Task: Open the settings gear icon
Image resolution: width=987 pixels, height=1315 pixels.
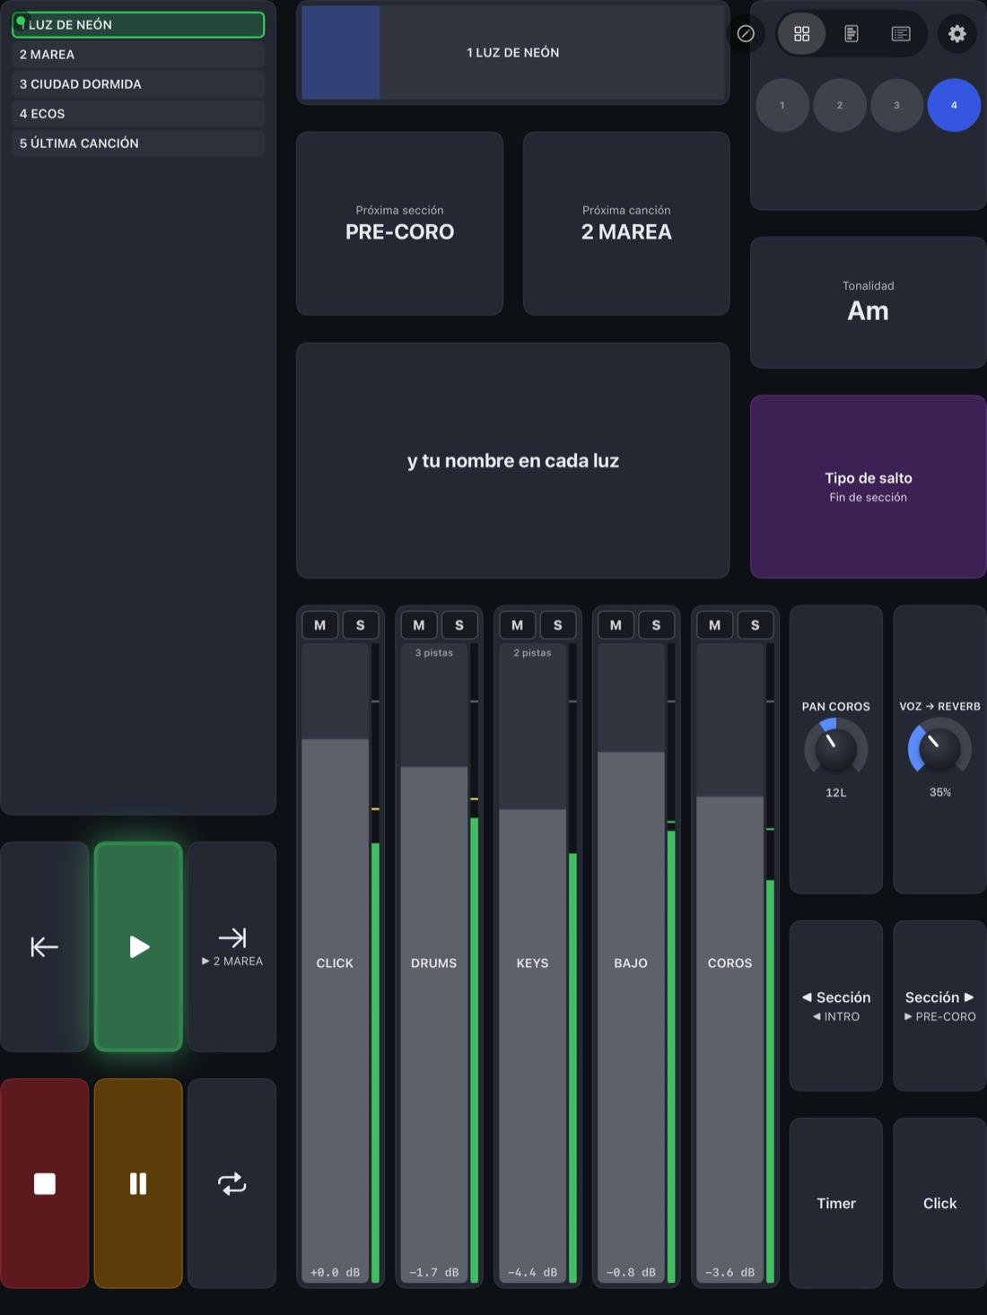Action: coord(957,34)
